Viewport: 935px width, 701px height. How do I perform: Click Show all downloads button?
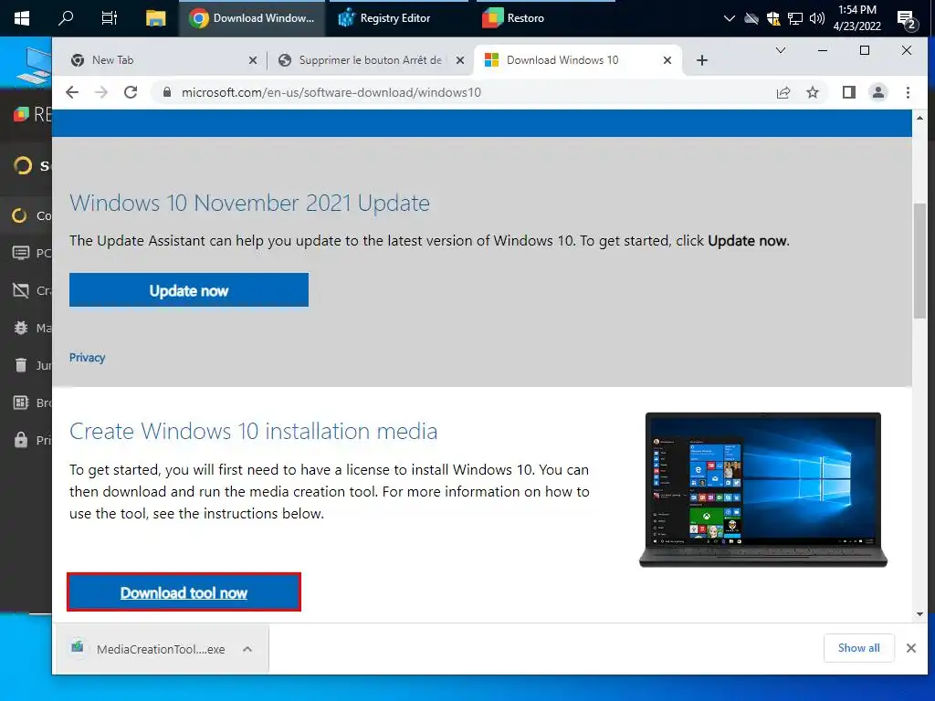(x=858, y=648)
